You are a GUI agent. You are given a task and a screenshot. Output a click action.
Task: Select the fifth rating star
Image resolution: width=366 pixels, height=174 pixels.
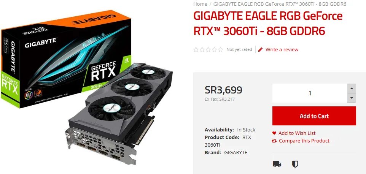[x=221, y=49]
